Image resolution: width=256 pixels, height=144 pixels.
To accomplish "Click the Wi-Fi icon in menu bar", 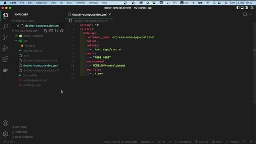I will click(x=208, y=3).
